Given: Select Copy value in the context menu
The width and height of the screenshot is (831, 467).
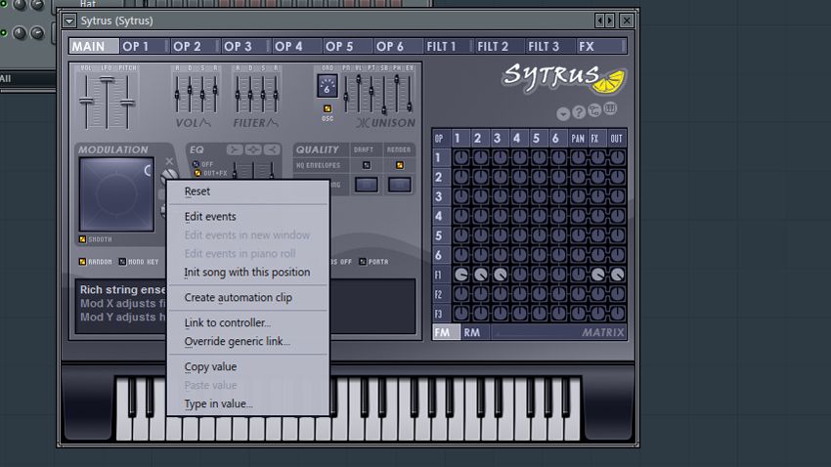Looking at the screenshot, I should 248,366.
